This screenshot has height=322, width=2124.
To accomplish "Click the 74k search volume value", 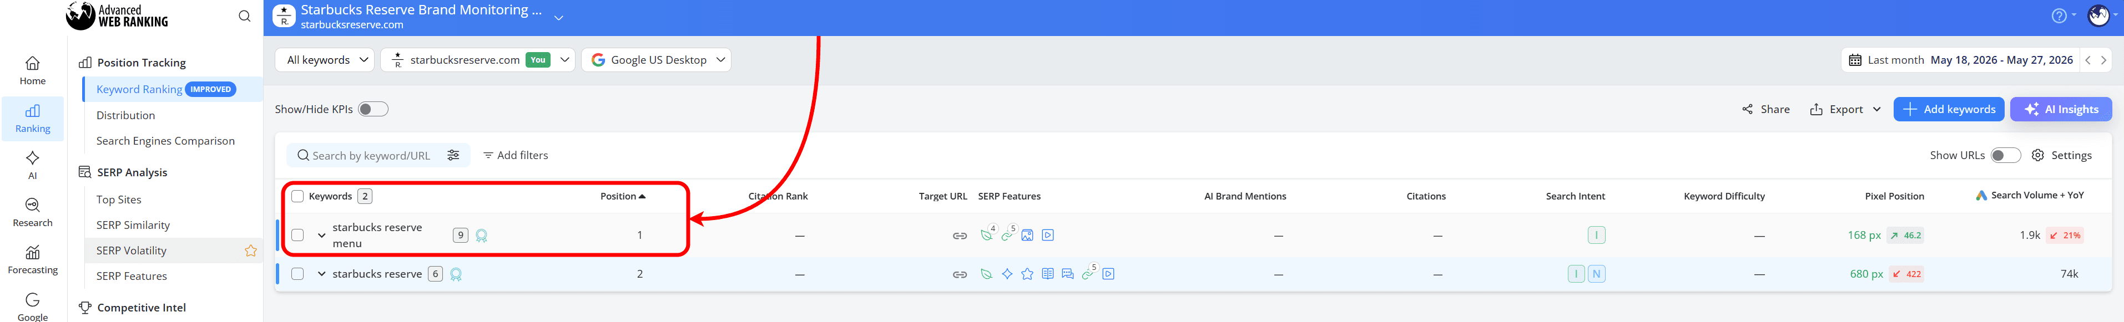I will point(2068,274).
